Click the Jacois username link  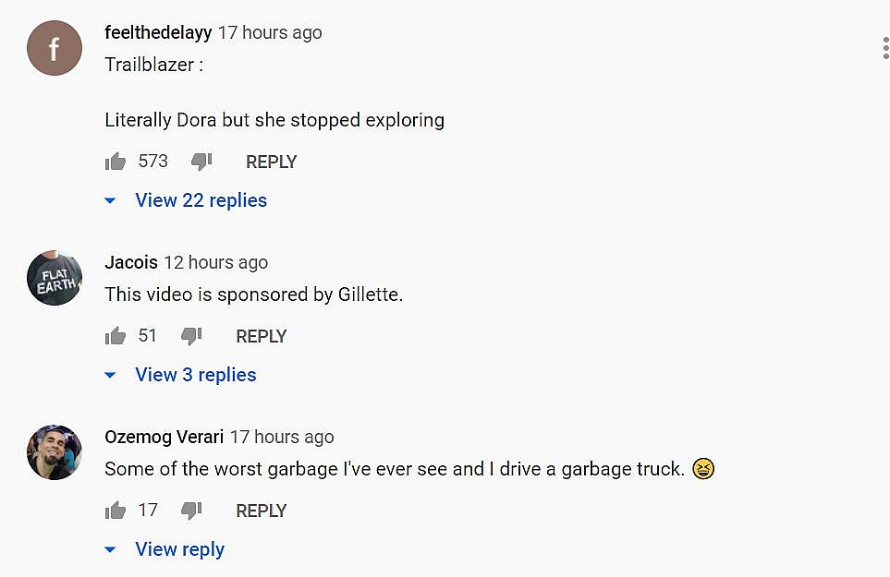131,262
